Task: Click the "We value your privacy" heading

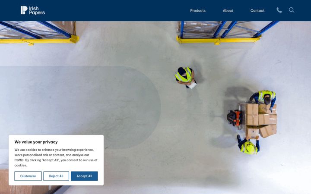Action: [x=36, y=142]
